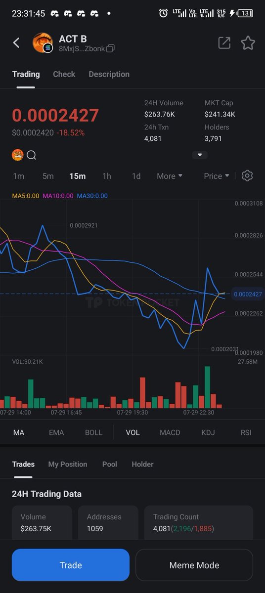Select the VOL sub-indicator
Screen dimensions: 265x593
(x=132, y=432)
